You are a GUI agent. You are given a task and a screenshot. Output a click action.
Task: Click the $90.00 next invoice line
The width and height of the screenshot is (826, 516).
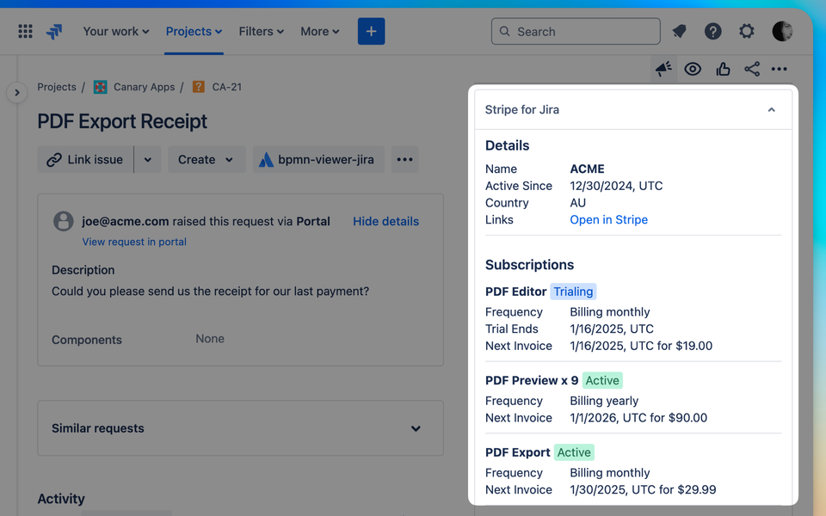(x=638, y=418)
